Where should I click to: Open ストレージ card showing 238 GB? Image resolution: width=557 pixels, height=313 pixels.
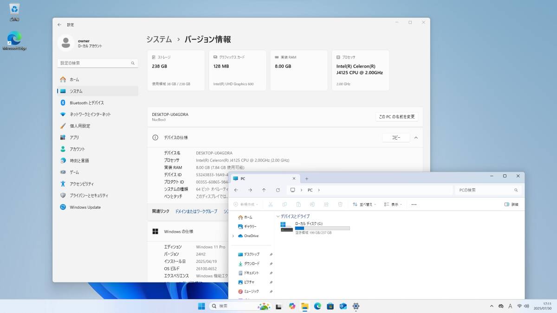point(176,70)
